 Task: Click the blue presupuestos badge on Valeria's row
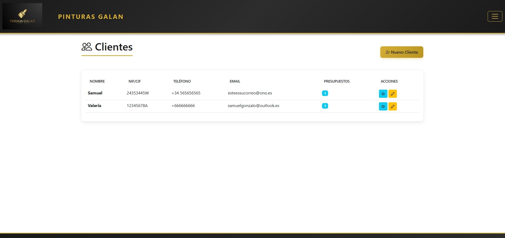point(325,106)
